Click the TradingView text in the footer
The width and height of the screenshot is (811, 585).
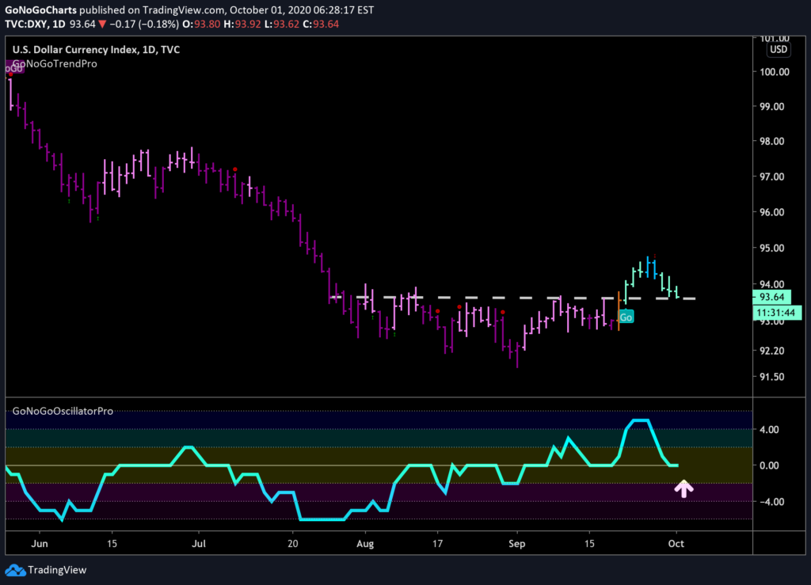coord(57,570)
